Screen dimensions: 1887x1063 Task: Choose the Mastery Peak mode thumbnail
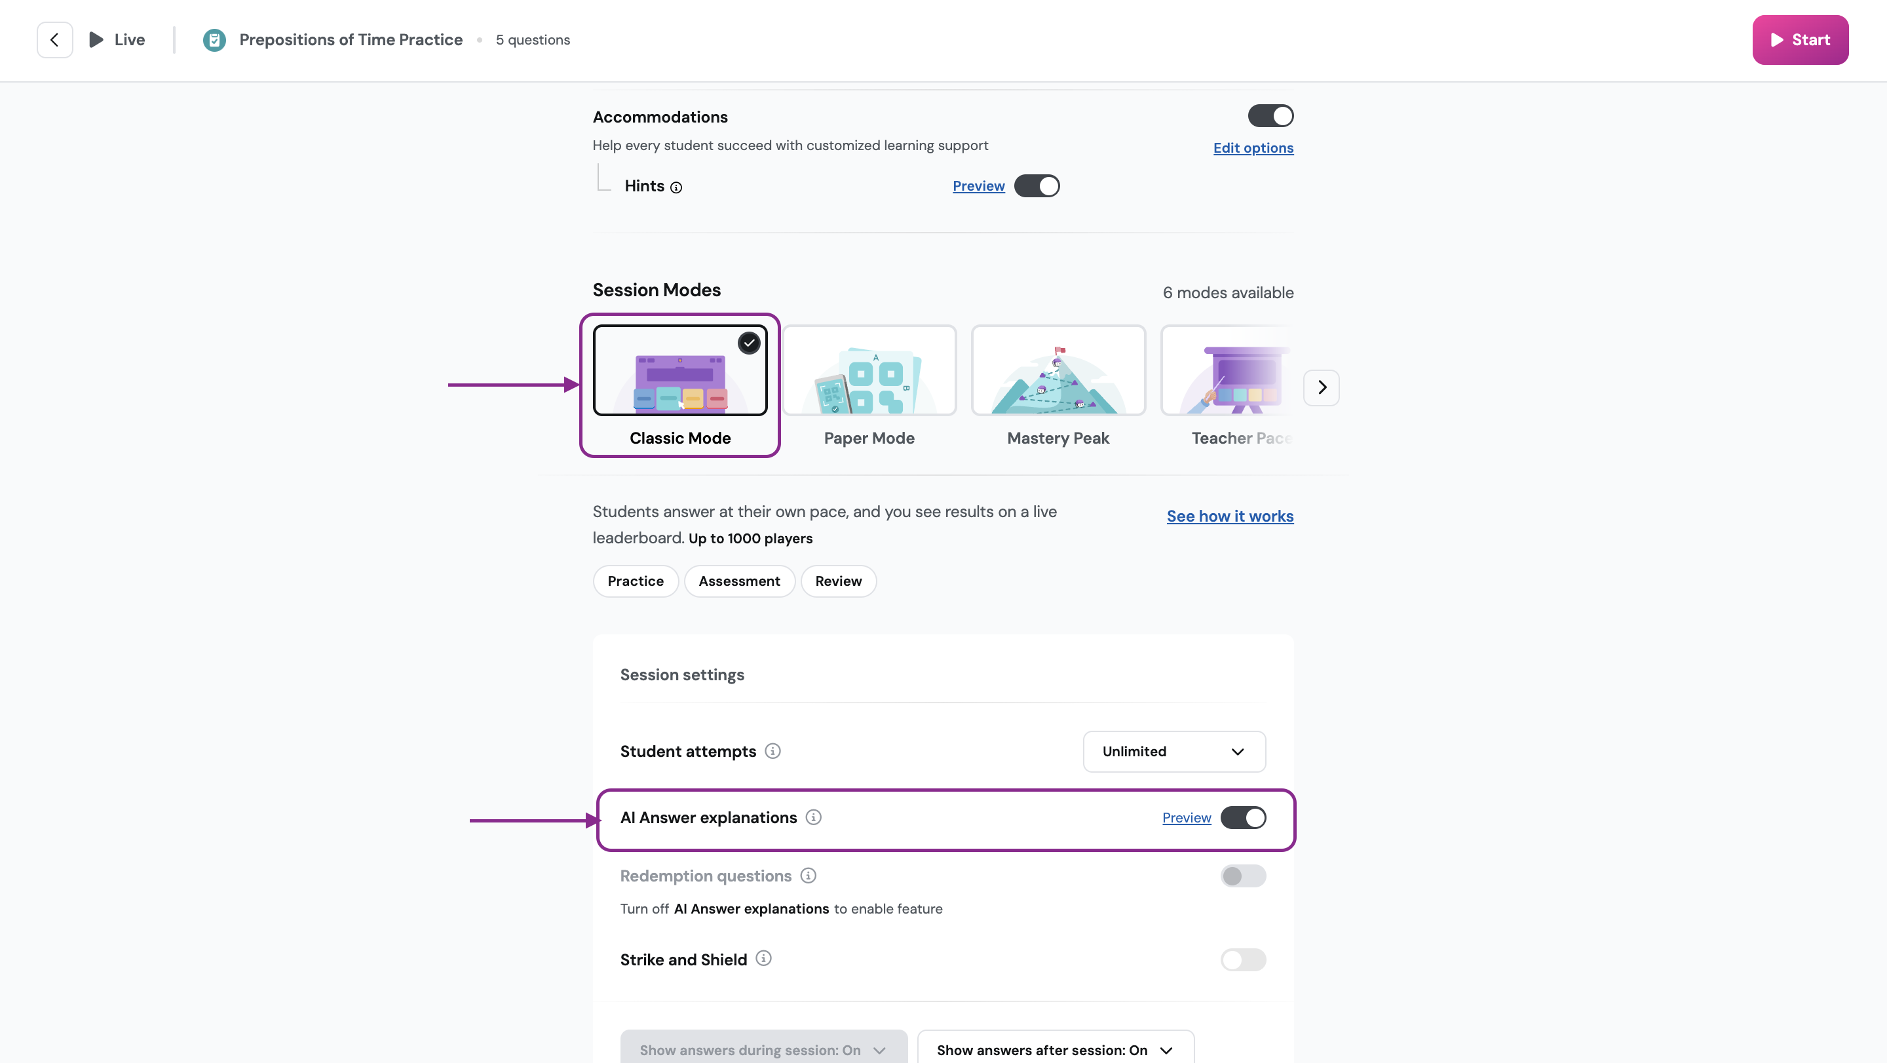[x=1058, y=371]
